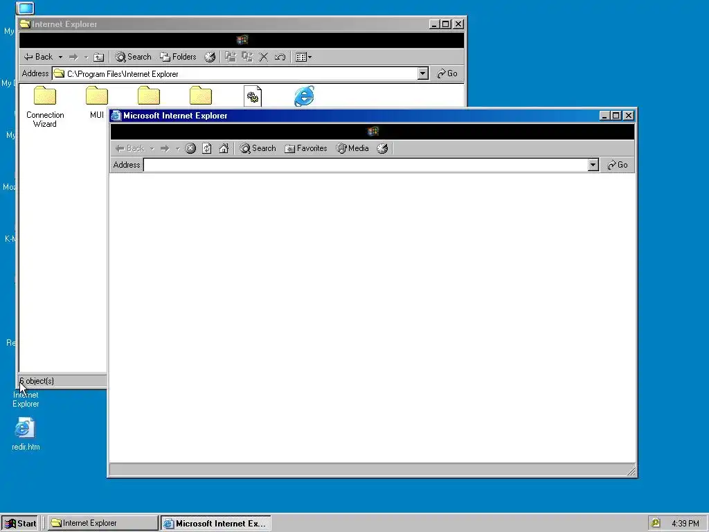Open the Start menu
This screenshot has height=532, width=709.
point(19,524)
